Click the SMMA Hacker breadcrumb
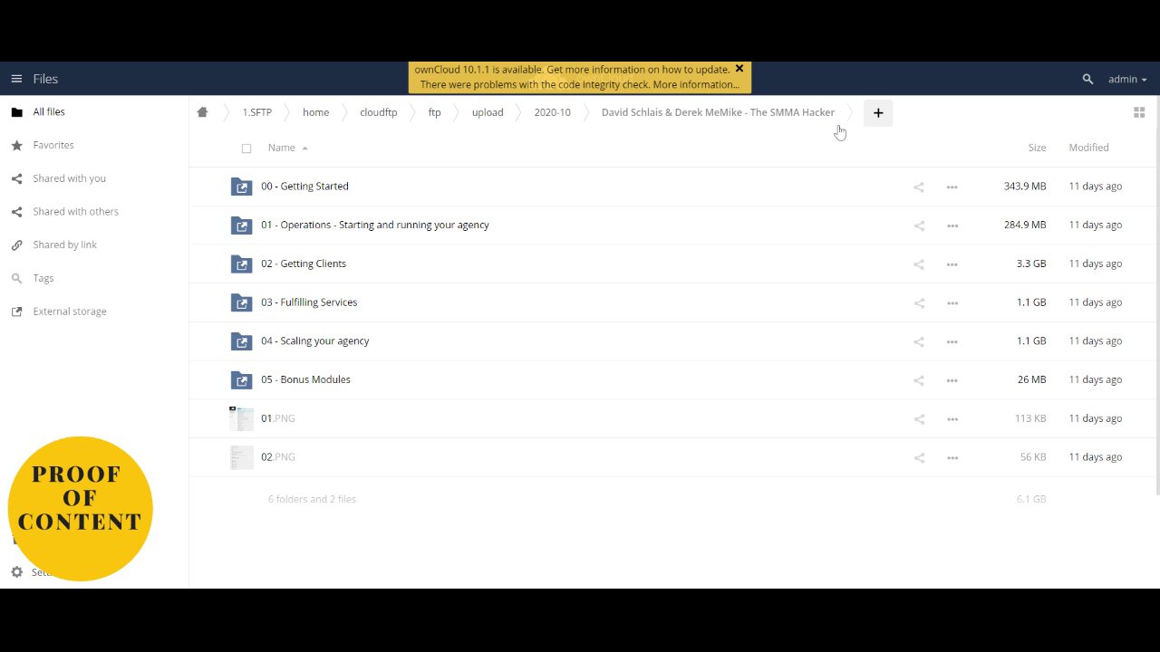1160x652 pixels. (x=718, y=112)
